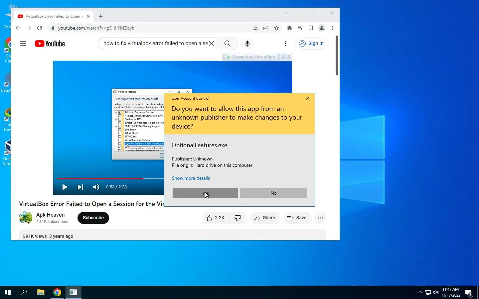Play the YouTube video
The image size is (479, 299).
(x=65, y=187)
